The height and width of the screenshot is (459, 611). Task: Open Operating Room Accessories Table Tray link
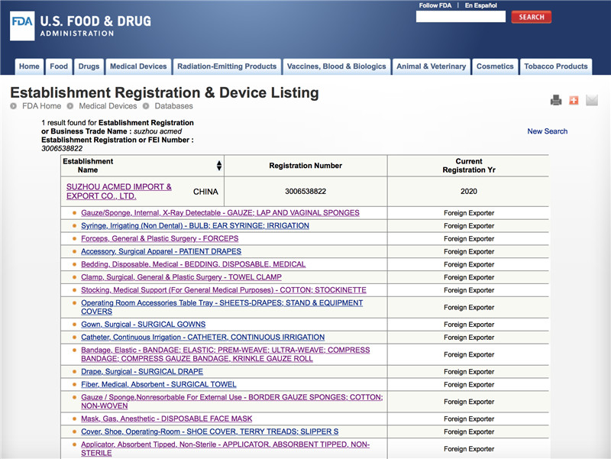[221, 307]
